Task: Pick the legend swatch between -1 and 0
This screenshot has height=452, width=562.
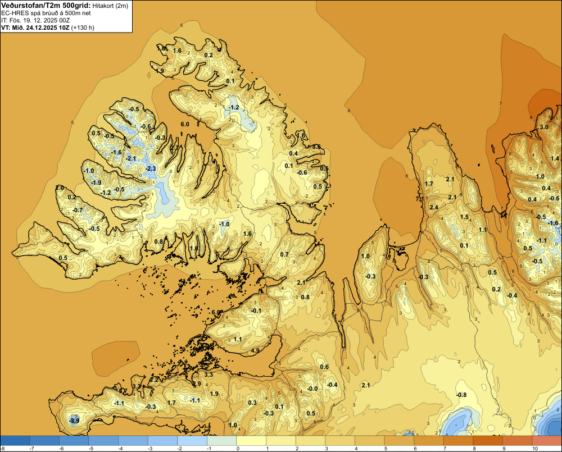Action: 222,440
